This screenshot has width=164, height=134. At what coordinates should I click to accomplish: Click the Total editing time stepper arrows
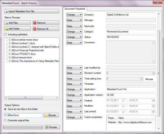[142, 79]
